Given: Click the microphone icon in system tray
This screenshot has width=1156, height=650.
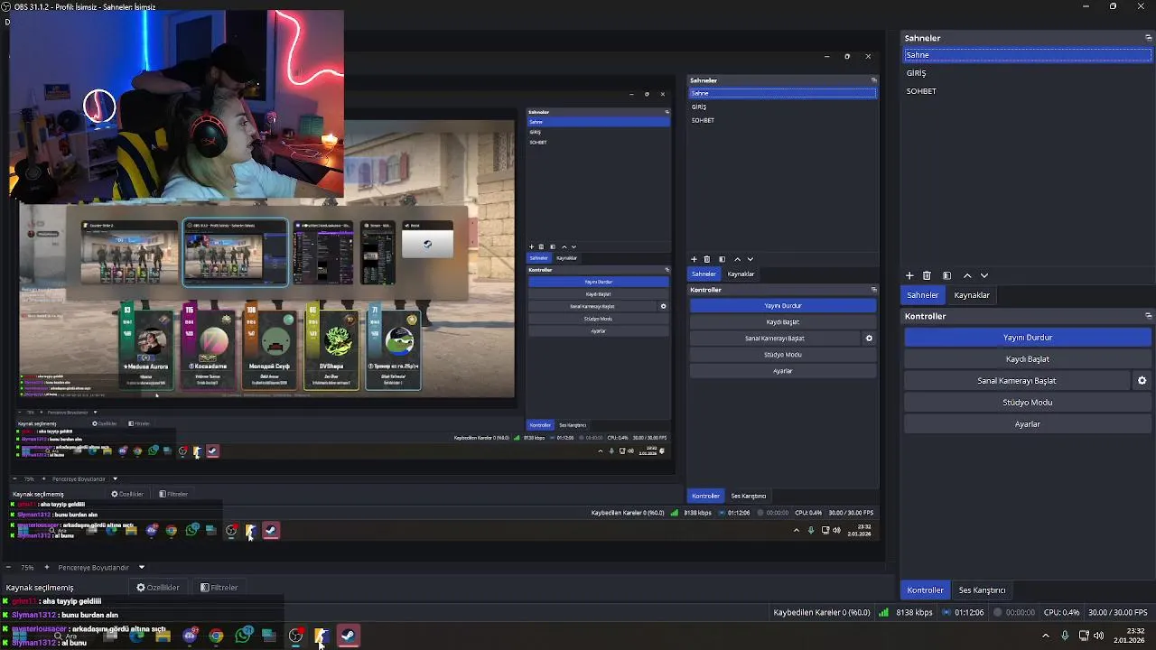Looking at the screenshot, I should (1065, 636).
